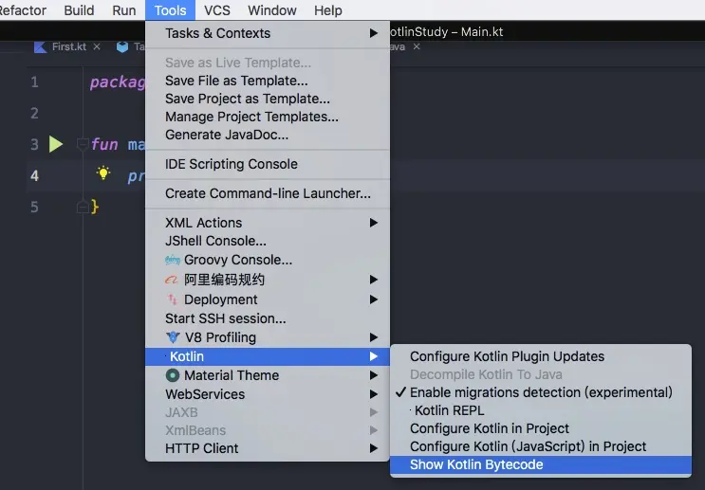Viewport: 705px width, 490px height.
Task: Open Kotlin REPL
Action: pos(541,410)
